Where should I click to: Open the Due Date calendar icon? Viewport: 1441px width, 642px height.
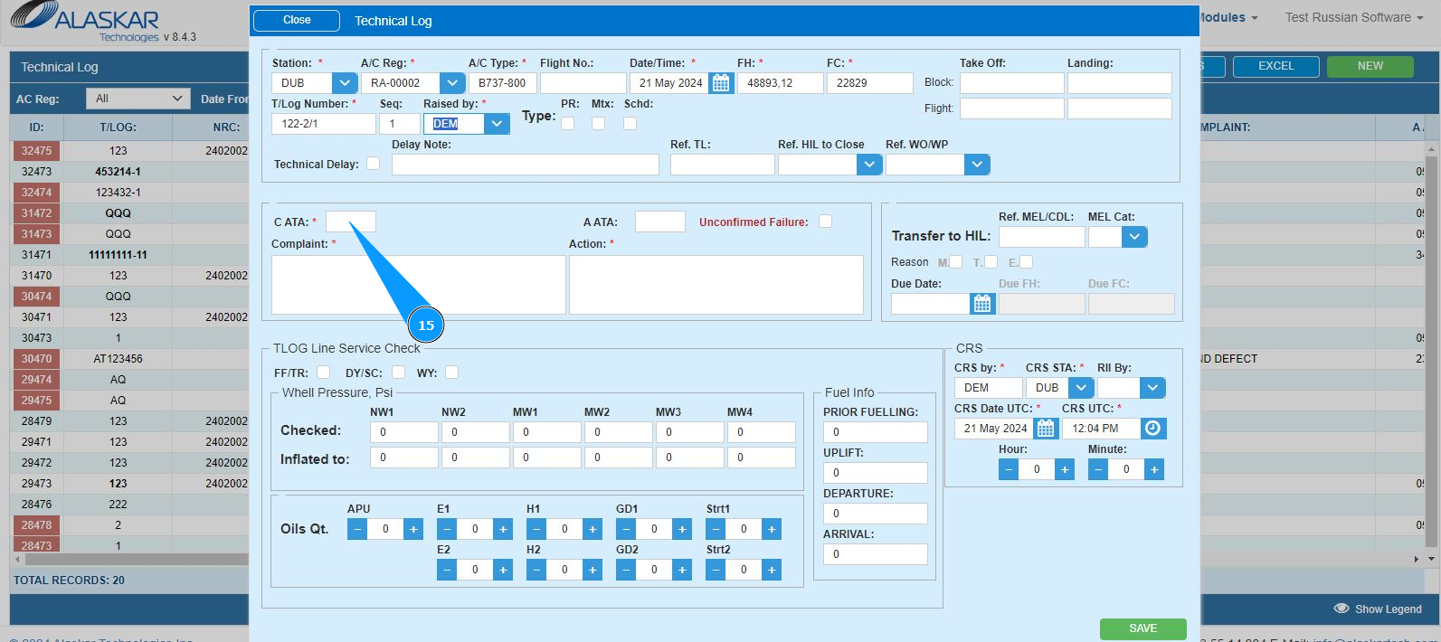click(x=982, y=304)
